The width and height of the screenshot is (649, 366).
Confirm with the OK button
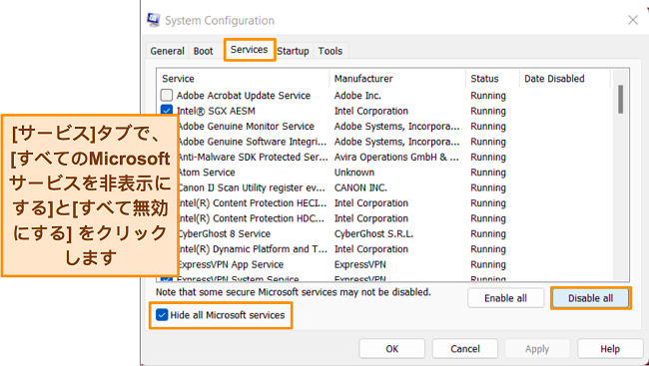tap(392, 349)
